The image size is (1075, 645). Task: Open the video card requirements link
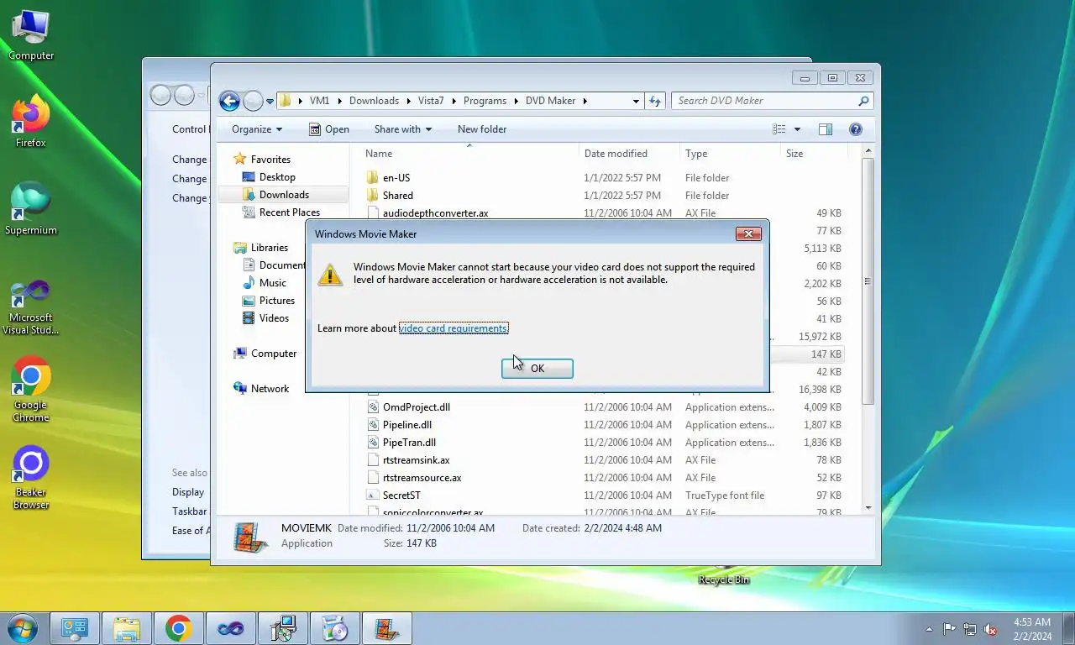(454, 328)
